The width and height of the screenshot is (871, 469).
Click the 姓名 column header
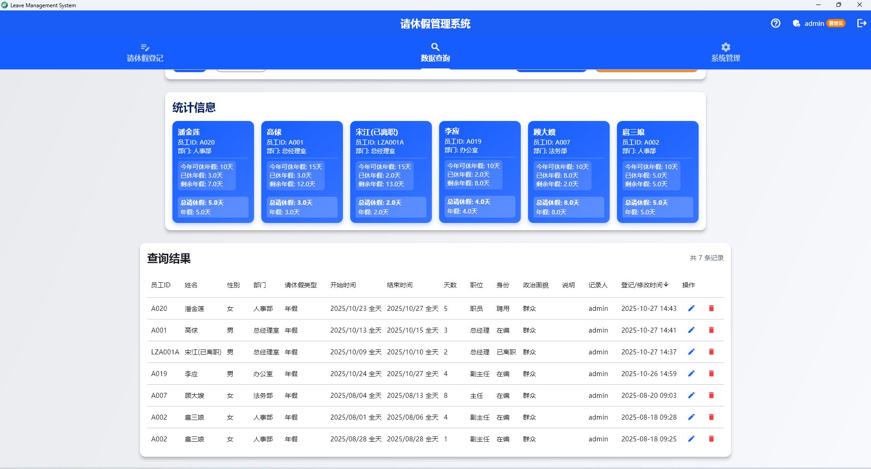[x=191, y=285]
